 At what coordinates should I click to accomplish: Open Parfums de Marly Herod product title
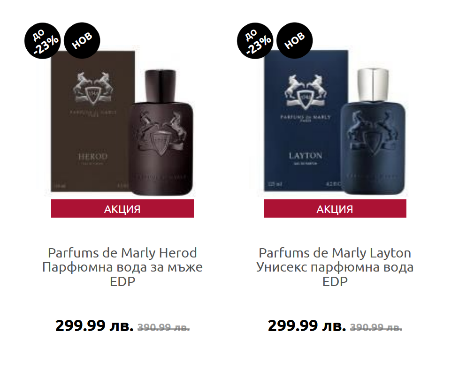(x=122, y=267)
